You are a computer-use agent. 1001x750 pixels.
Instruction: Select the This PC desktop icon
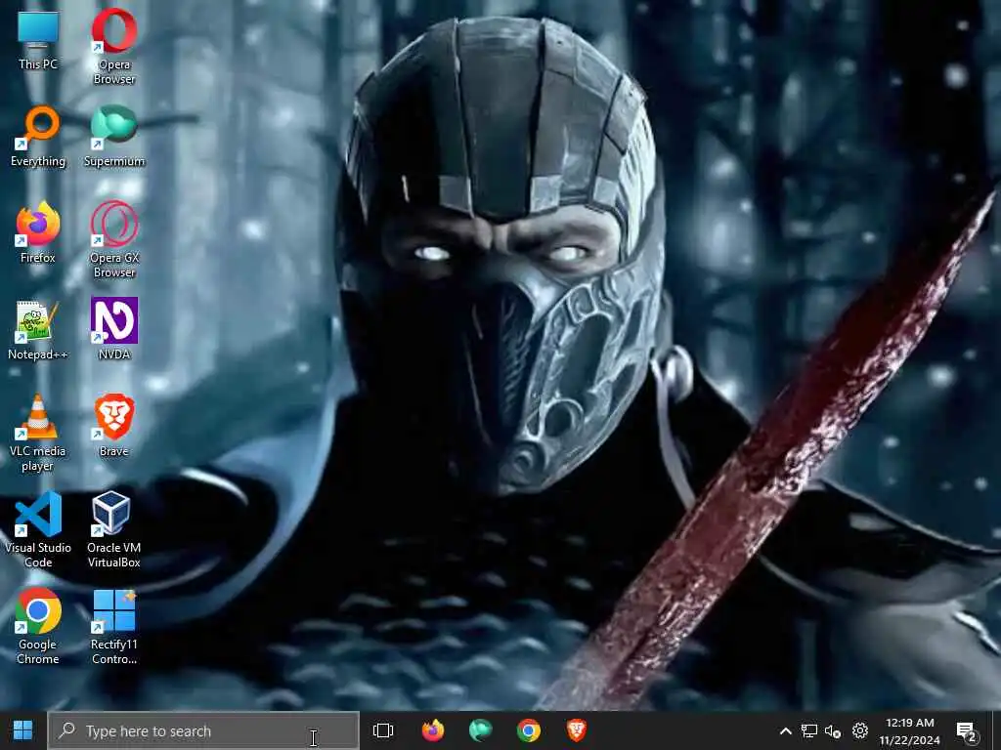click(38, 39)
